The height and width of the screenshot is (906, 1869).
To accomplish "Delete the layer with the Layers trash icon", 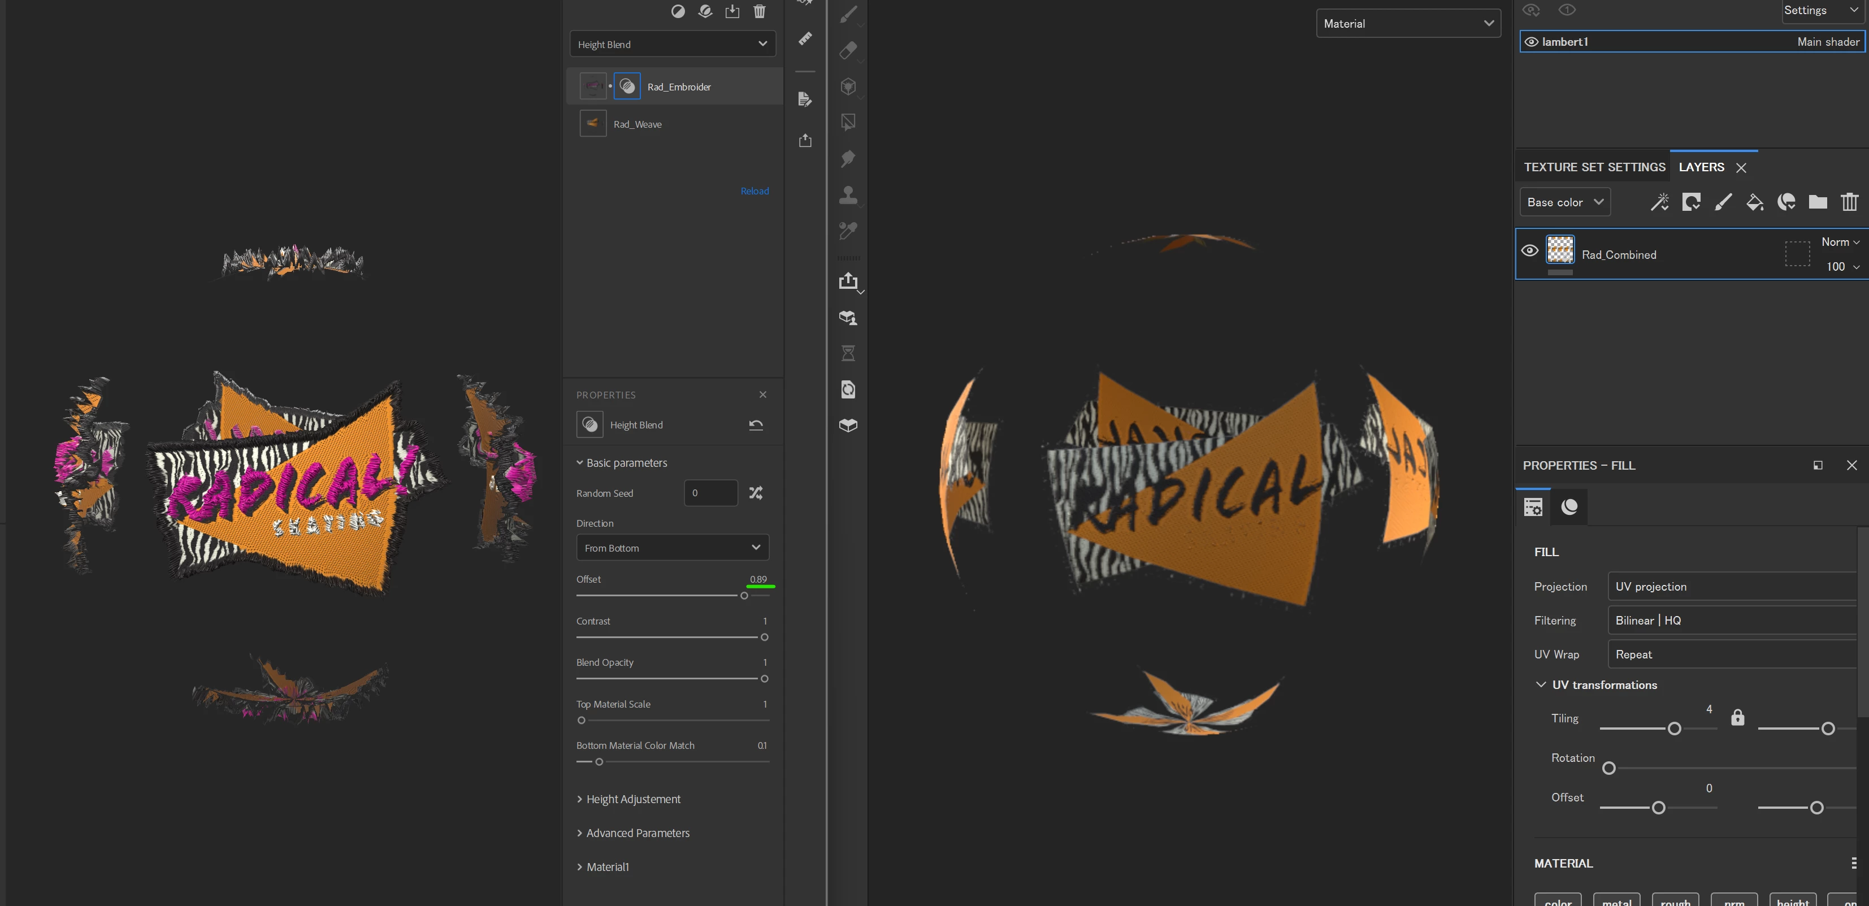I will tap(1849, 202).
